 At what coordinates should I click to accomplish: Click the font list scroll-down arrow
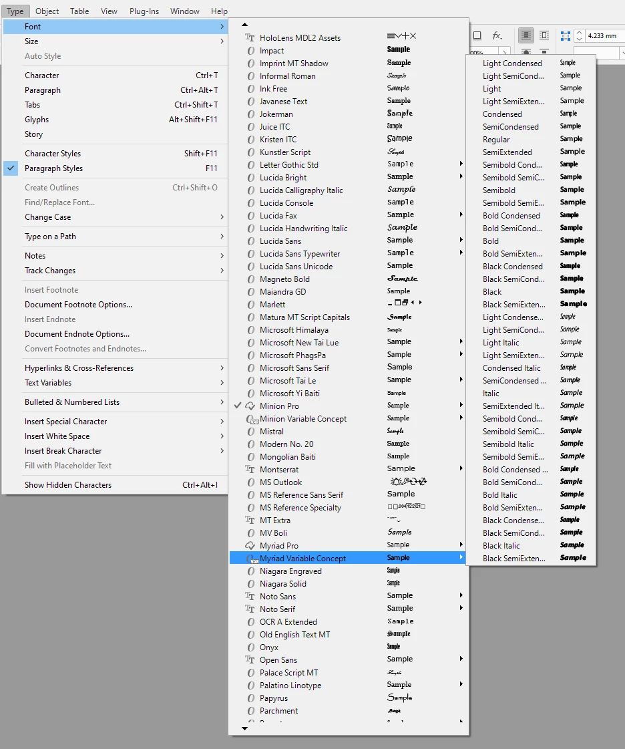point(245,728)
